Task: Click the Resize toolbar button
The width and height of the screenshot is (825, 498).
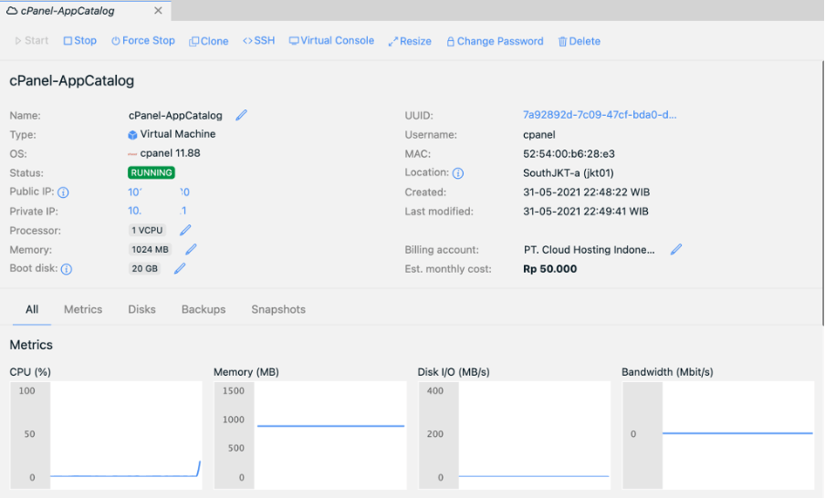Action: click(410, 41)
